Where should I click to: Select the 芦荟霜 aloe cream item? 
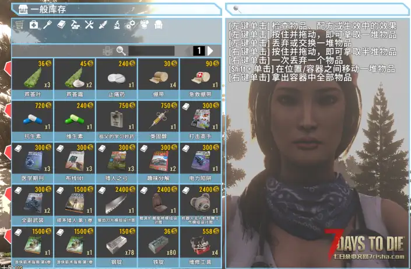tap(75, 79)
